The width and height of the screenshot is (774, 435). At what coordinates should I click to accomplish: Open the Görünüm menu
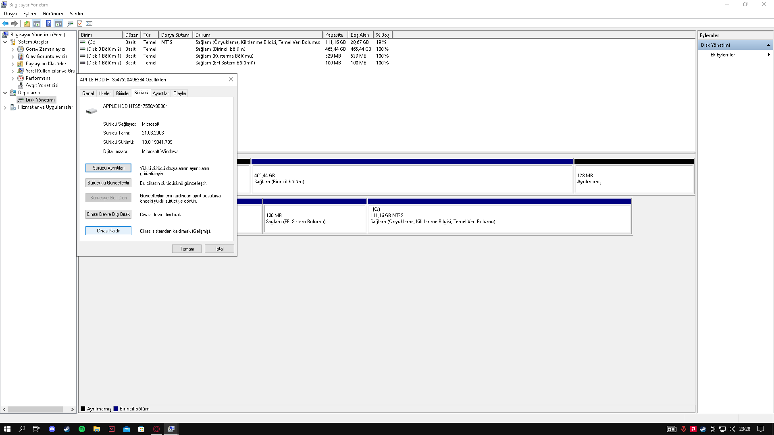coord(53,14)
